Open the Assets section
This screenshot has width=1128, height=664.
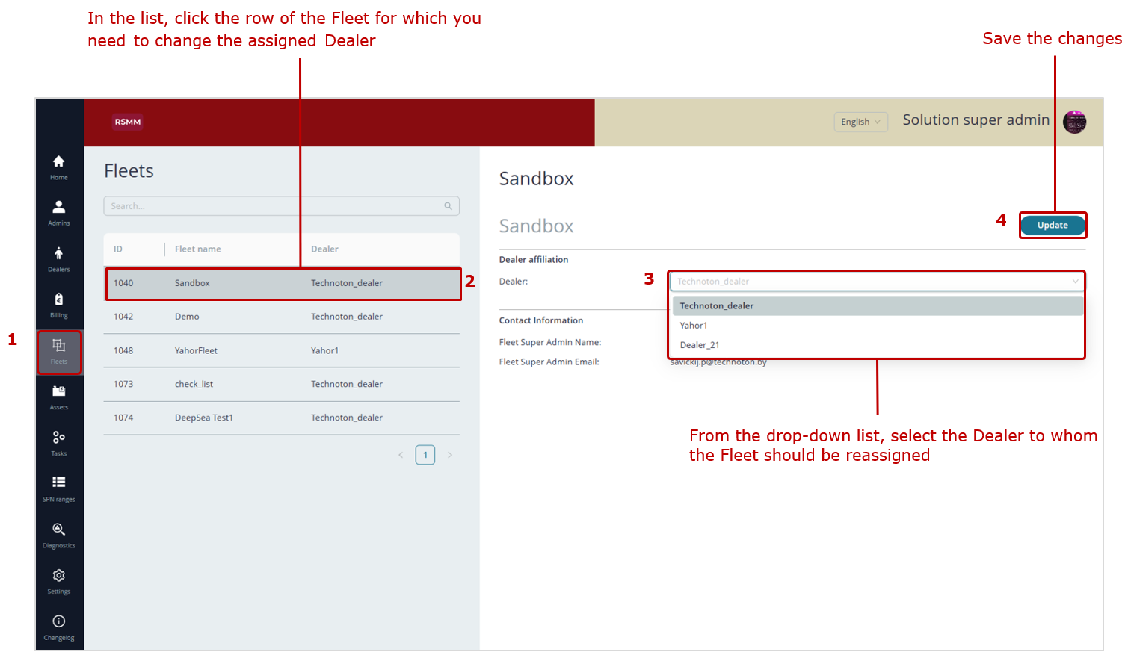[x=58, y=396]
